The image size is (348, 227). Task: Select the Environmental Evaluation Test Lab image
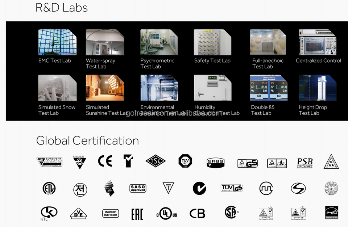pyautogui.click(x=159, y=88)
